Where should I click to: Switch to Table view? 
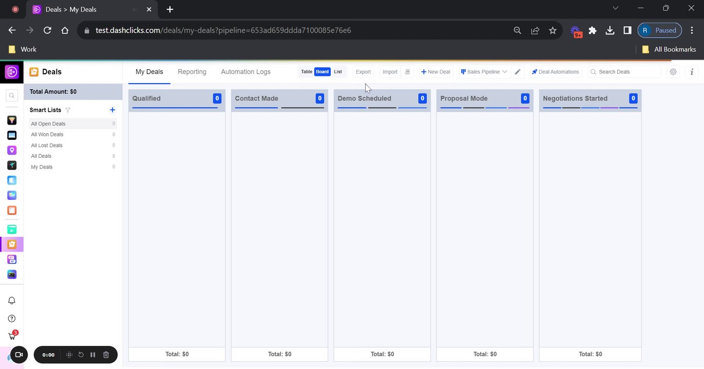click(x=307, y=72)
